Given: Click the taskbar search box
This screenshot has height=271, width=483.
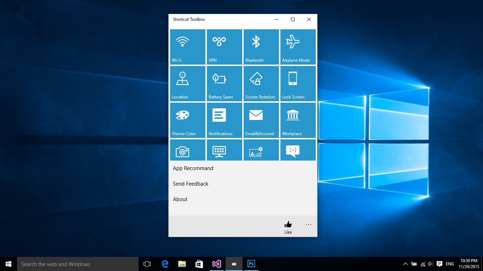Looking at the screenshot, I should 78,264.
